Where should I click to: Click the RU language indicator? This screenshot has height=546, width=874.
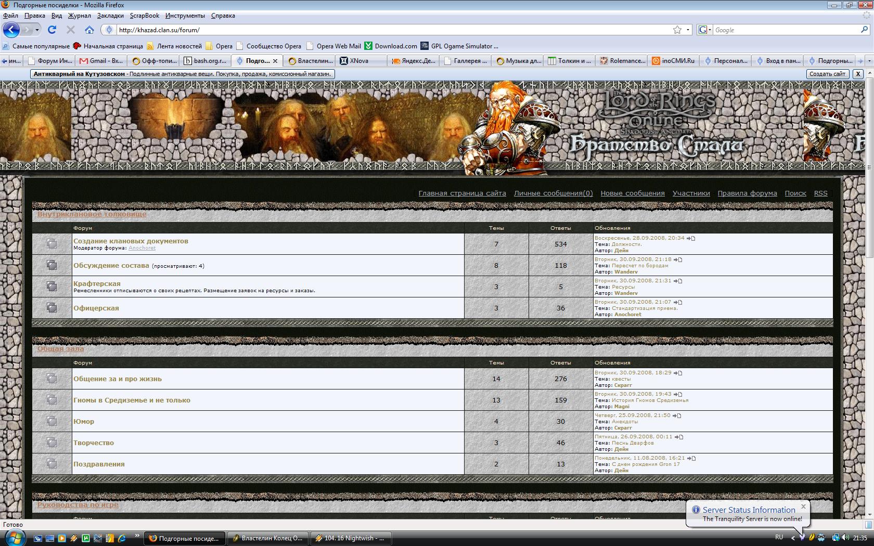click(779, 537)
